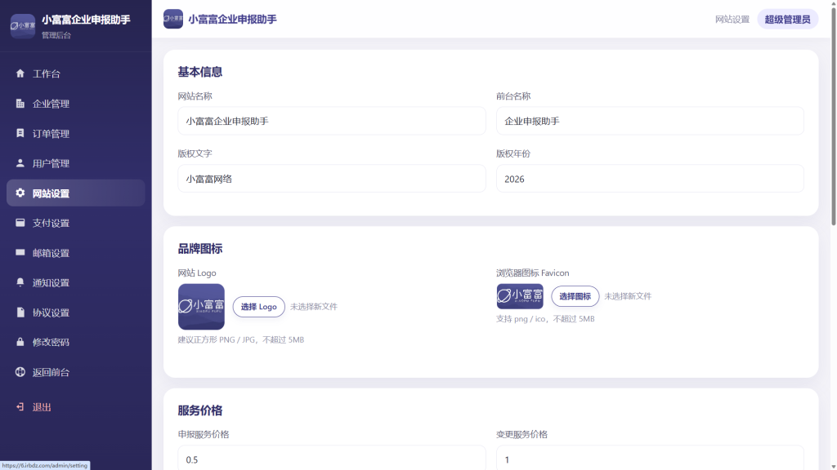This screenshot has width=837, height=470.
Task: Focus the 前台名称 input field
Action: click(650, 121)
